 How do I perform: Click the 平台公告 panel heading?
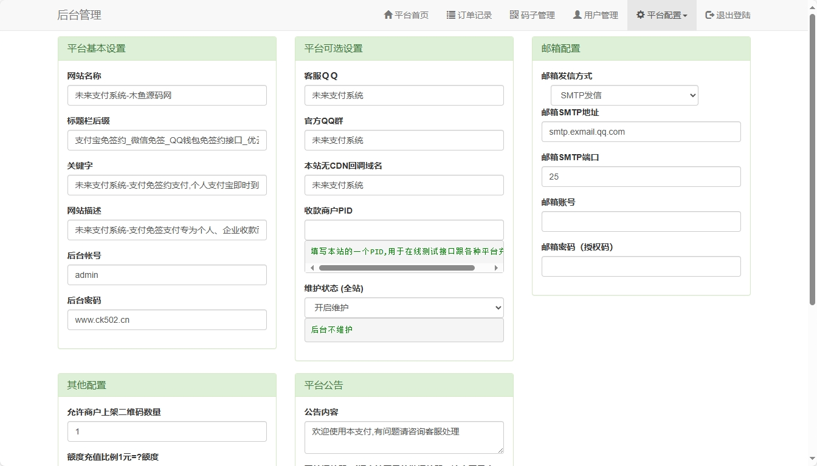click(x=404, y=385)
